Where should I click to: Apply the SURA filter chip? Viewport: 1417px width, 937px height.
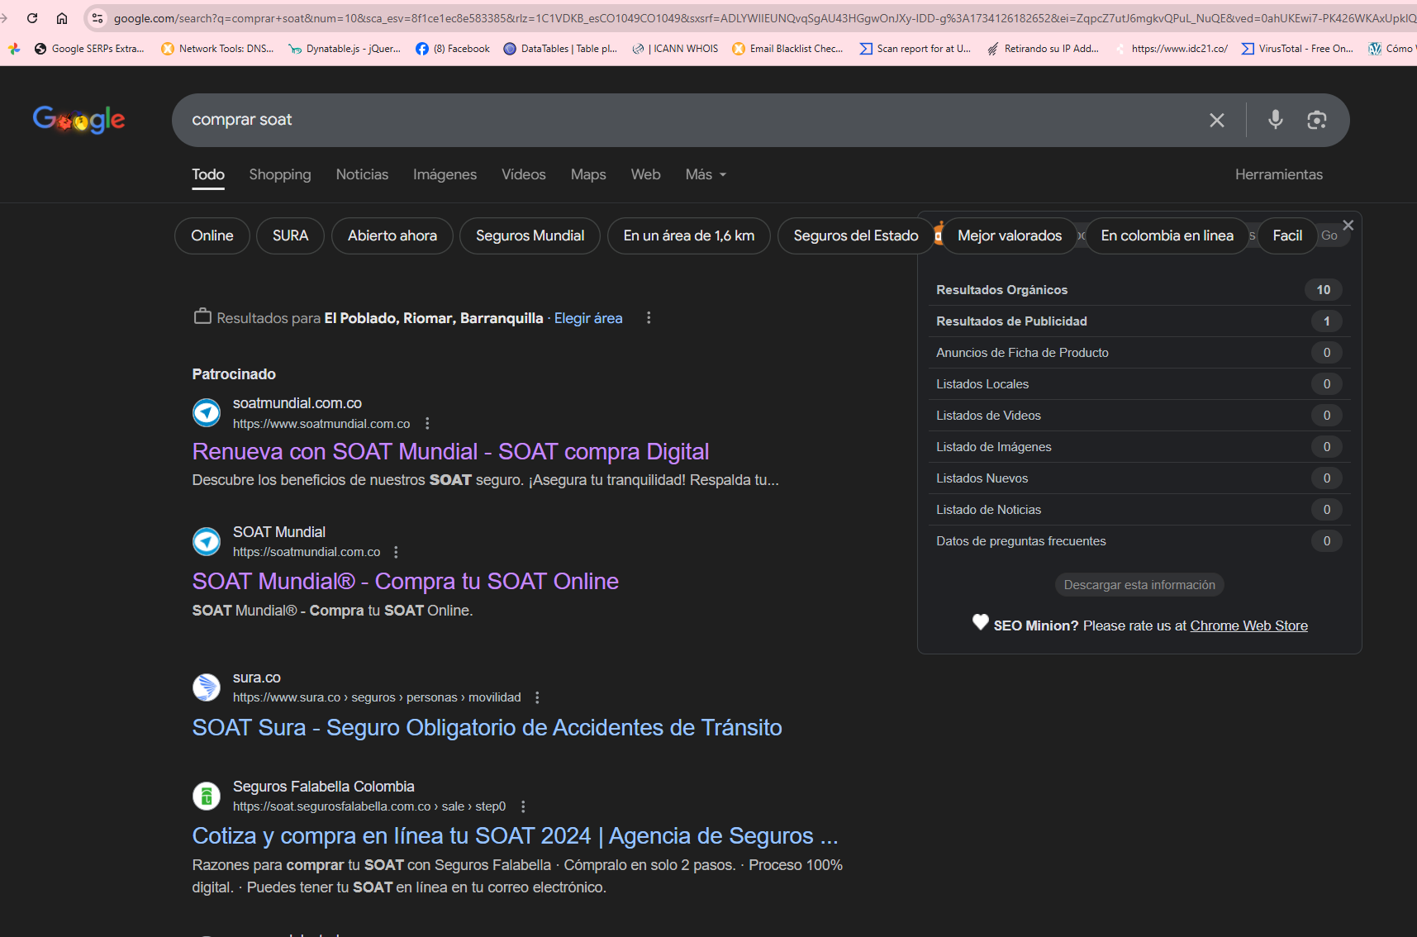[291, 236]
